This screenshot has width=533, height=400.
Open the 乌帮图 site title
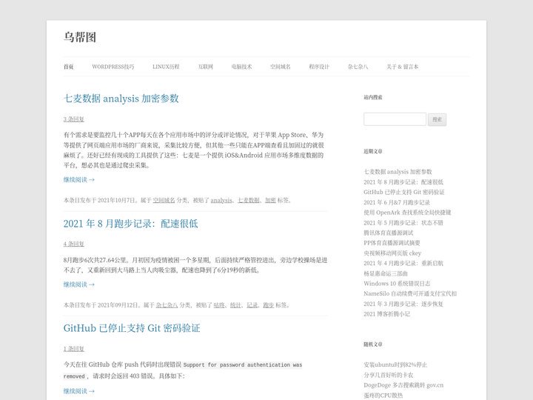tap(80, 37)
